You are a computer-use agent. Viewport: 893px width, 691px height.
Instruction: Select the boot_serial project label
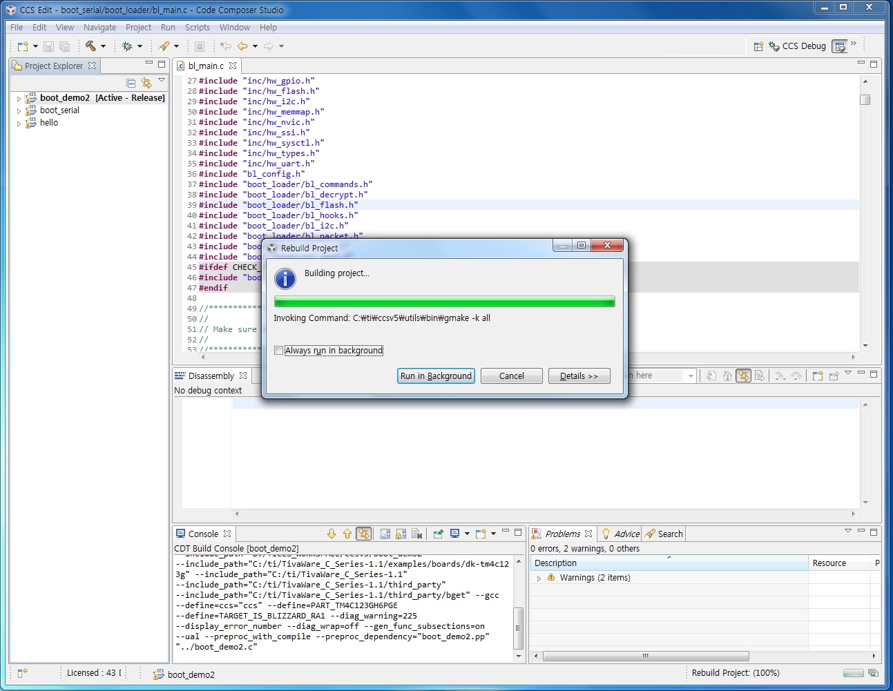click(59, 110)
